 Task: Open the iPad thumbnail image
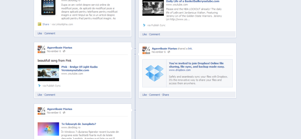48,8
